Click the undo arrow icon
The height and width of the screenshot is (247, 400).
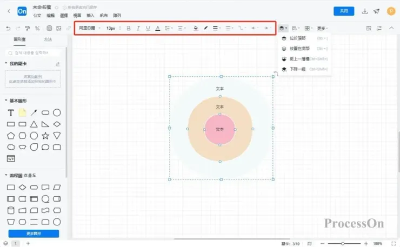click(8, 28)
